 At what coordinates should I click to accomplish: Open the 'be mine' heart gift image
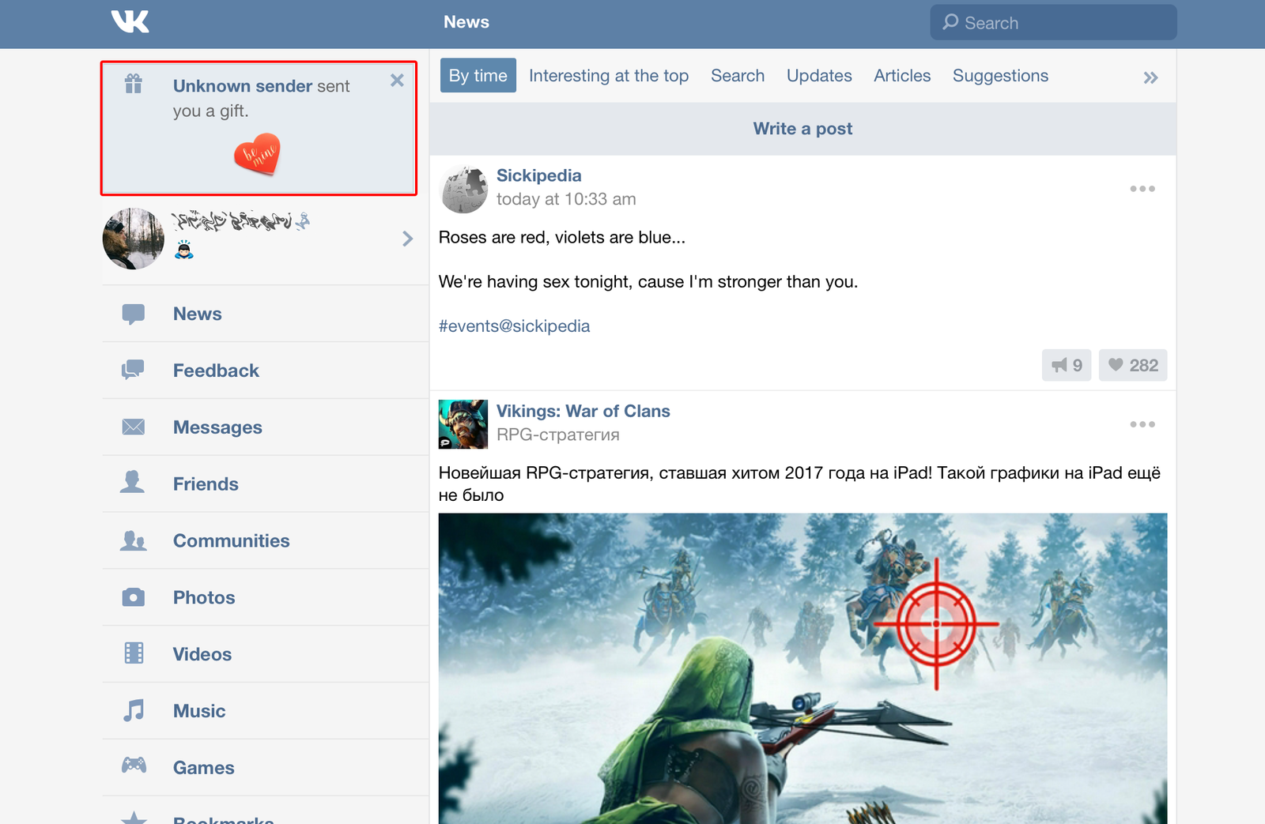(x=257, y=154)
